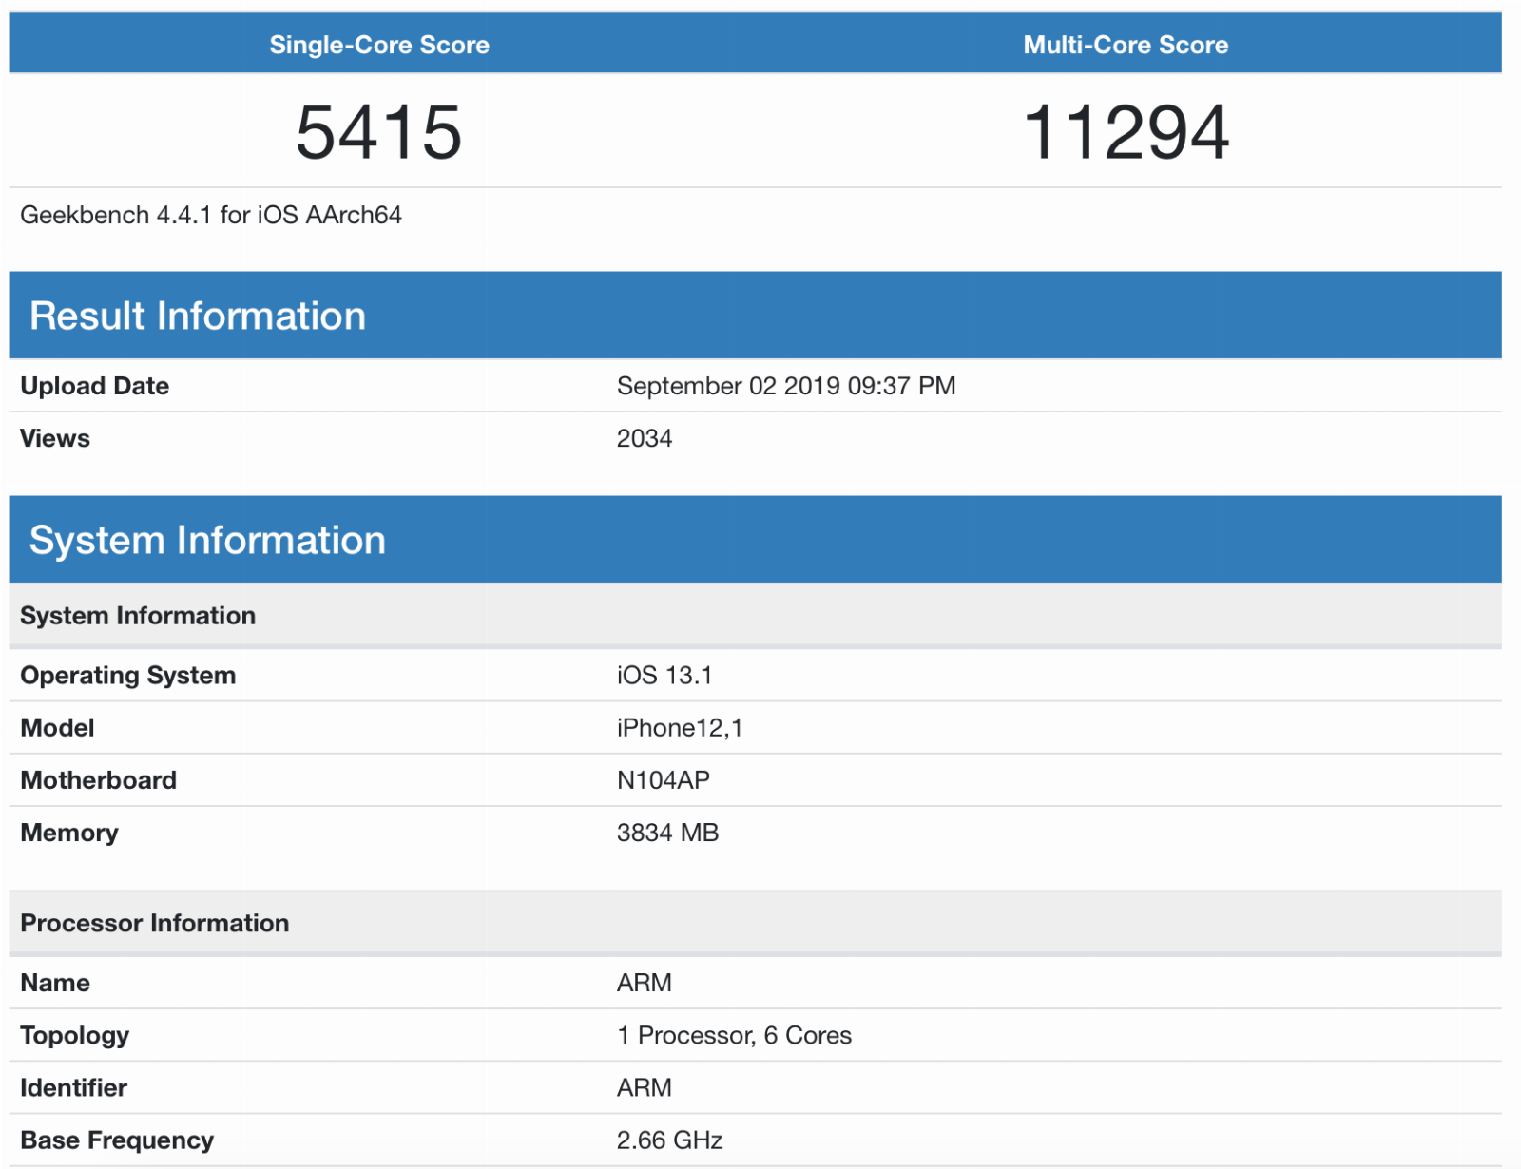Image resolution: width=1521 pixels, height=1169 pixels.
Task: Click the Identifier label
Action: tap(74, 1087)
